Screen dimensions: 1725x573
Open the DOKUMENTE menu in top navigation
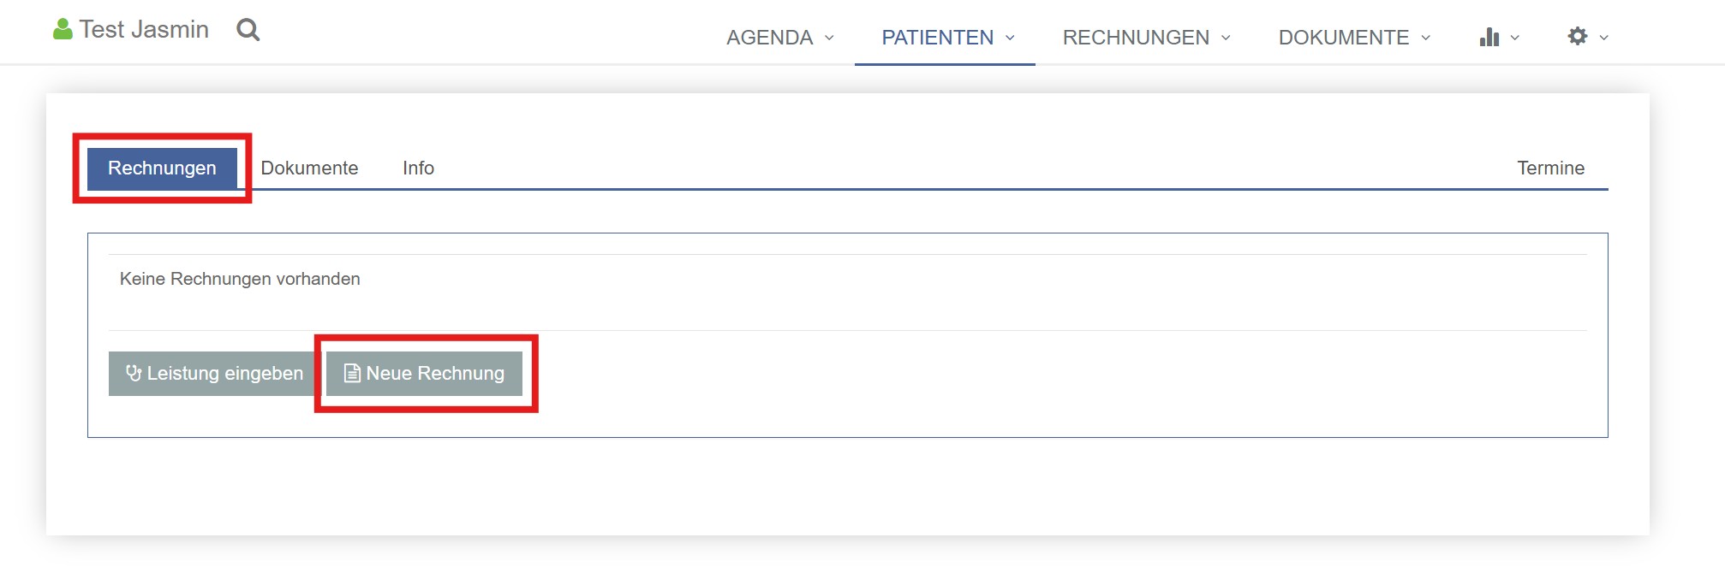click(x=1343, y=38)
